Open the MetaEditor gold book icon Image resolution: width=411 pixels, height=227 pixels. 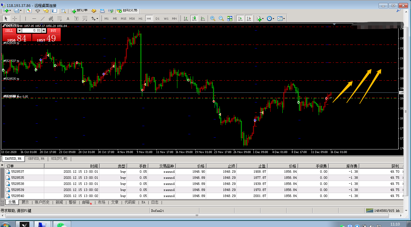[x=94, y=11]
